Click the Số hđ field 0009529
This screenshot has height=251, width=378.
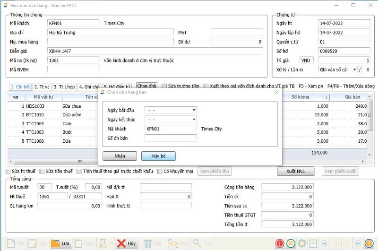coord(344,51)
